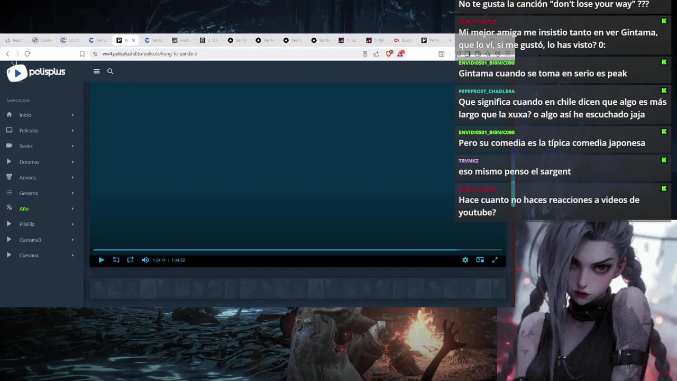This screenshot has height=381, width=677.
Task: Enter fullscreen mode in the video player
Action: coord(495,260)
